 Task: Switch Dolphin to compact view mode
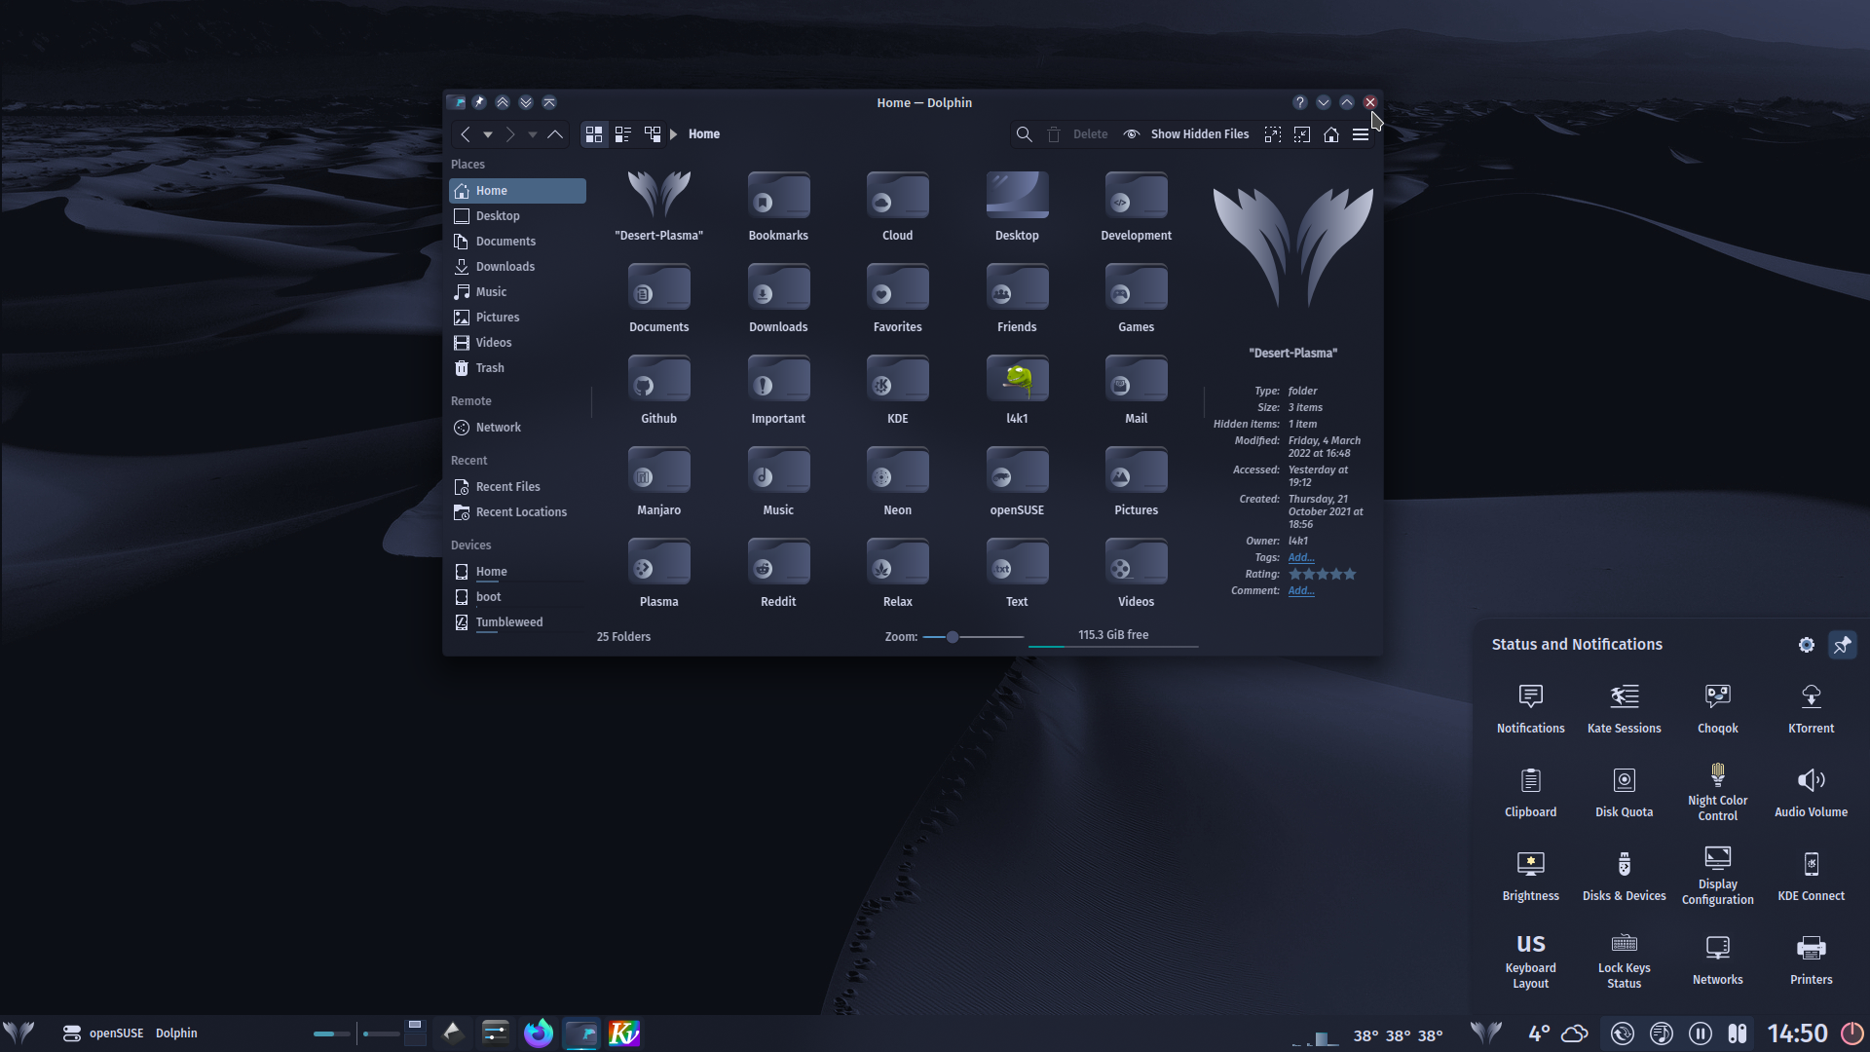623,134
